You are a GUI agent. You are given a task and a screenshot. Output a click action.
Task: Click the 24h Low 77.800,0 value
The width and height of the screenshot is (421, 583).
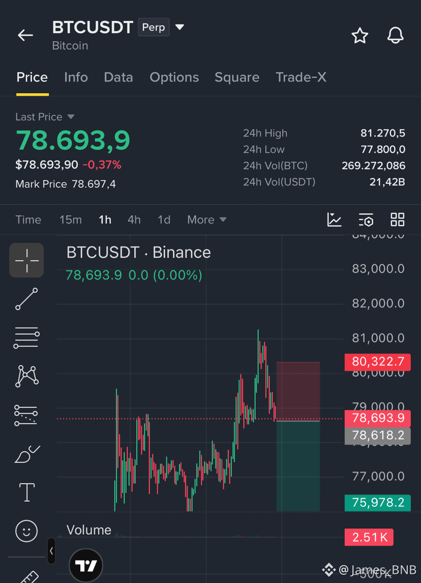[x=383, y=150]
